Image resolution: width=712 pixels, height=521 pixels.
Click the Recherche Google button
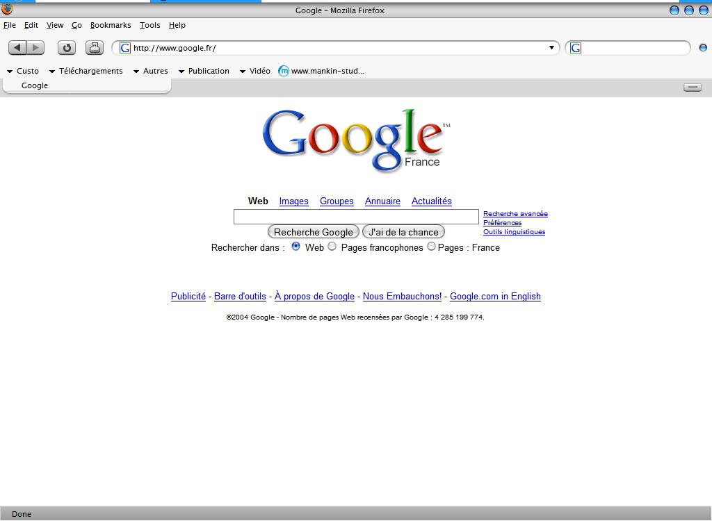[314, 232]
